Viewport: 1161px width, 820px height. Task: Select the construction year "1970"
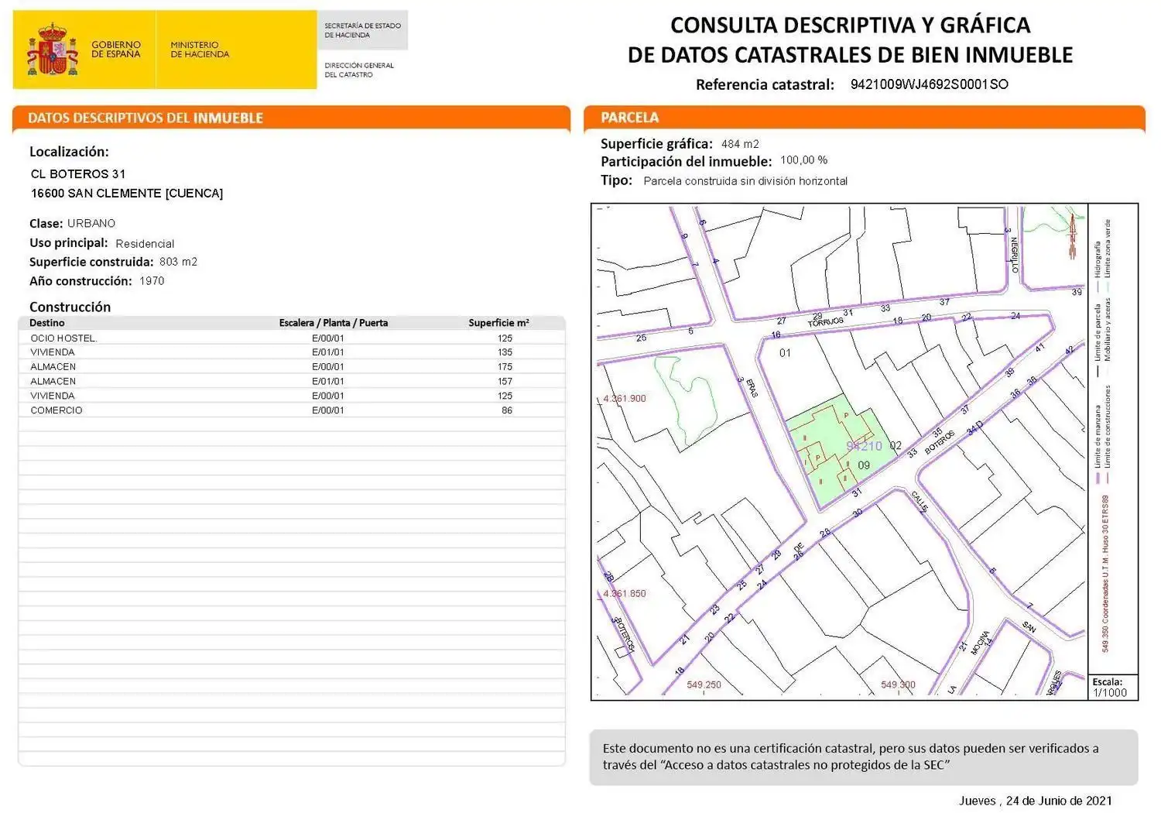click(152, 281)
